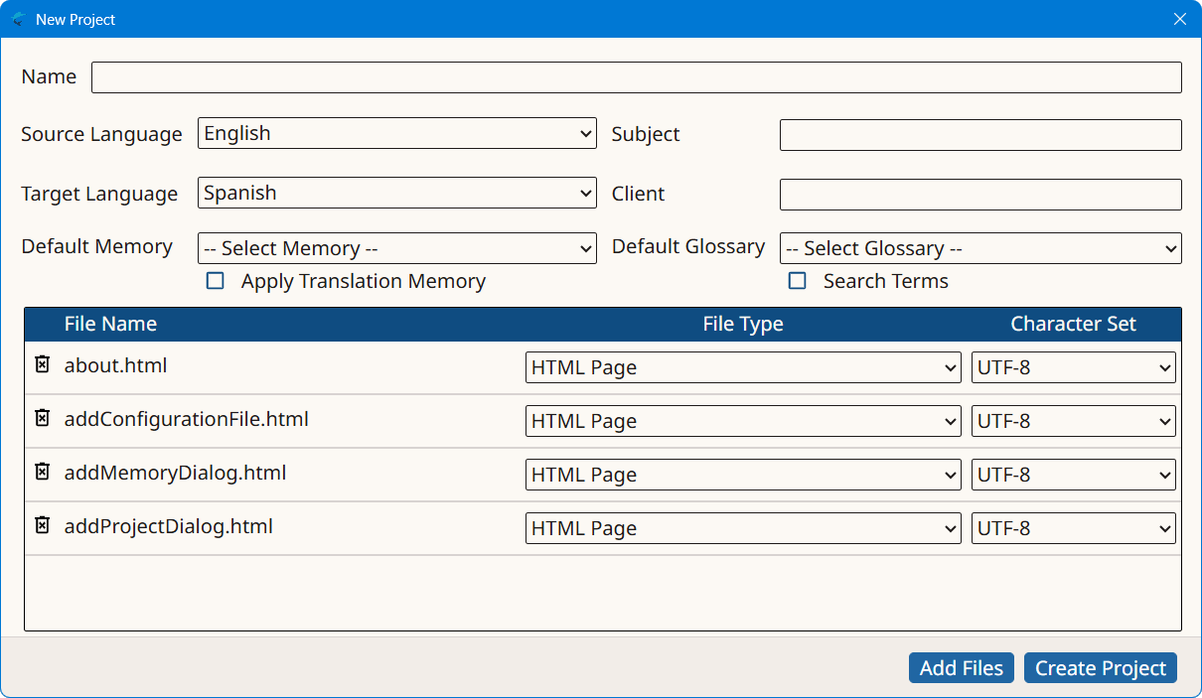Screen dimensions: 1202x698
Task: Click the Client input box
Action: click(979, 194)
